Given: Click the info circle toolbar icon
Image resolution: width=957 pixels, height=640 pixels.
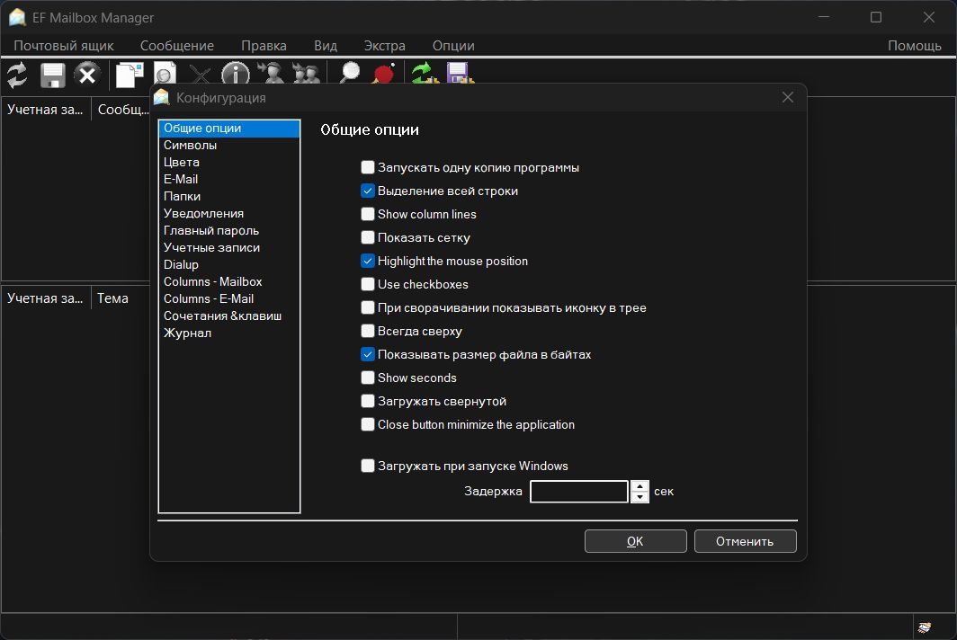Looking at the screenshot, I should [x=235, y=74].
